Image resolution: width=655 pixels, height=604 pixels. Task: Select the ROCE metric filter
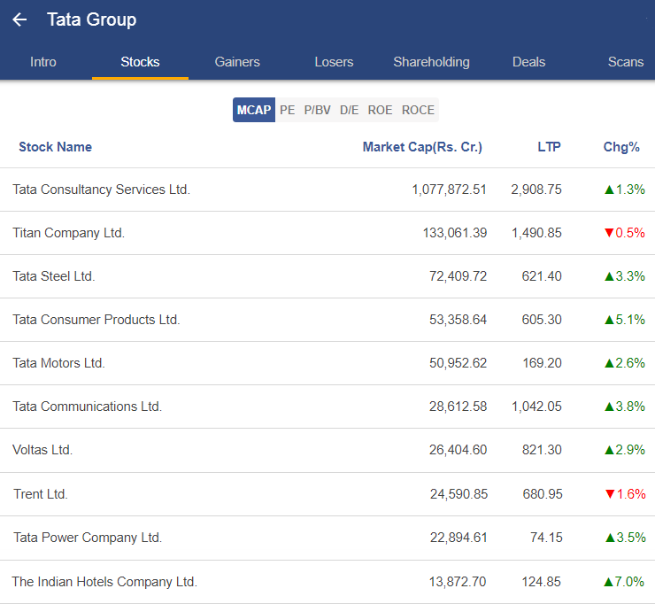pyautogui.click(x=418, y=110)
